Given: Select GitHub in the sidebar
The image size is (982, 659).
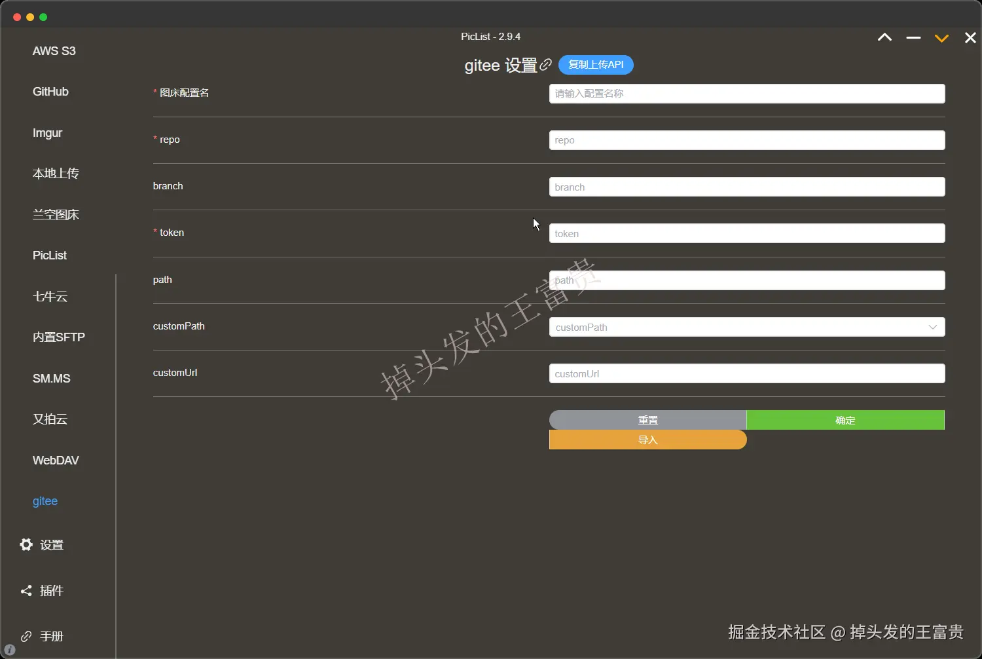Looking at the screenshot, I should [50, 92].
